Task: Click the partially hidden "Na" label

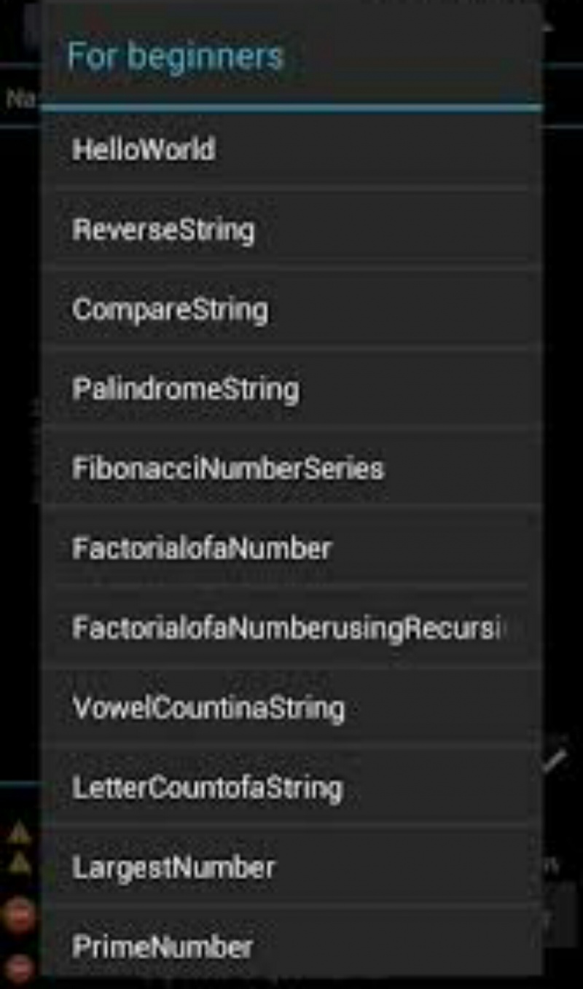Action: coord(20,98)
